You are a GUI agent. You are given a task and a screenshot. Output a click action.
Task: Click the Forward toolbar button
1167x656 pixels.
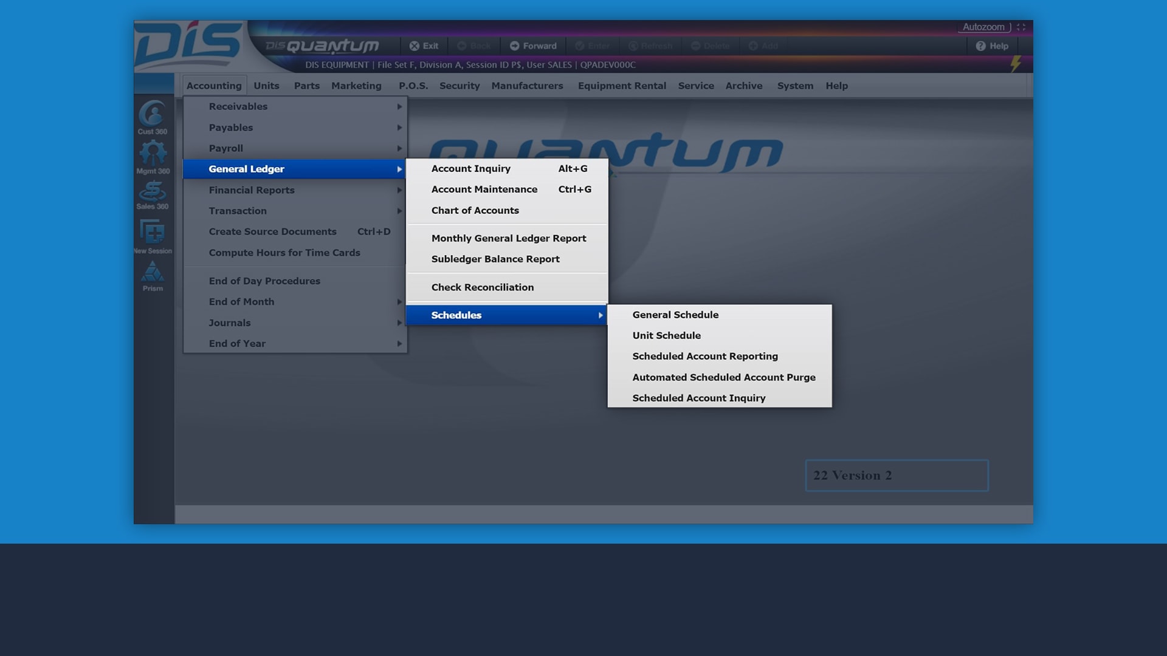tap(533, 46)
